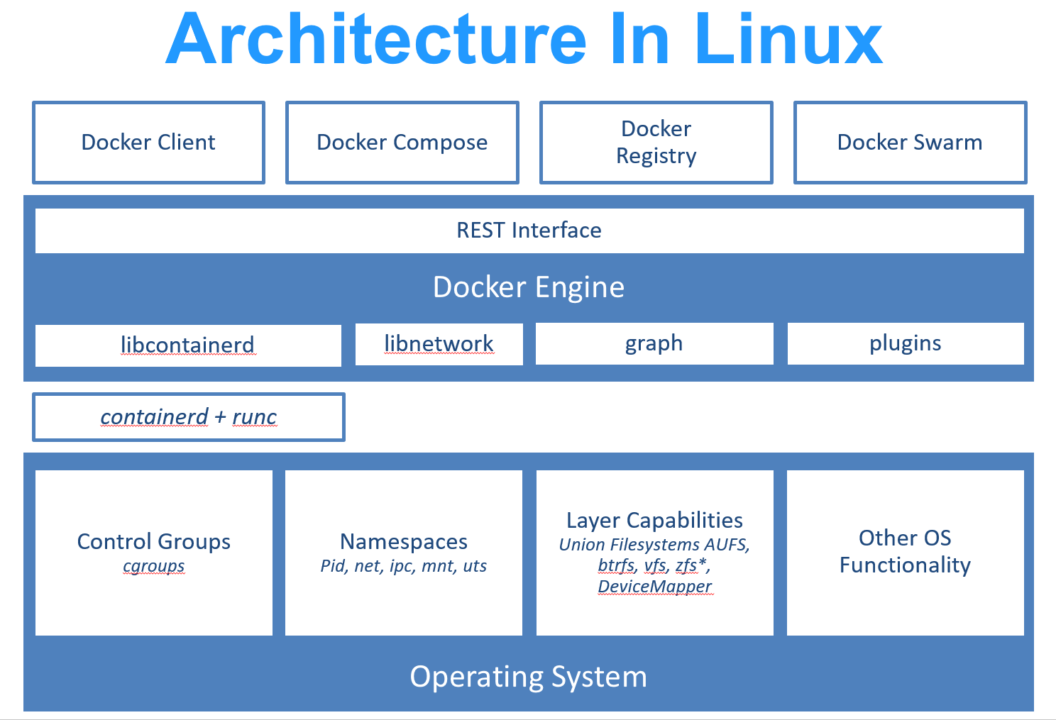Click the cgroups underlined text
The width and height of the screenshot is (1056, 720).
pyautogui.click(x=153, y=566)
